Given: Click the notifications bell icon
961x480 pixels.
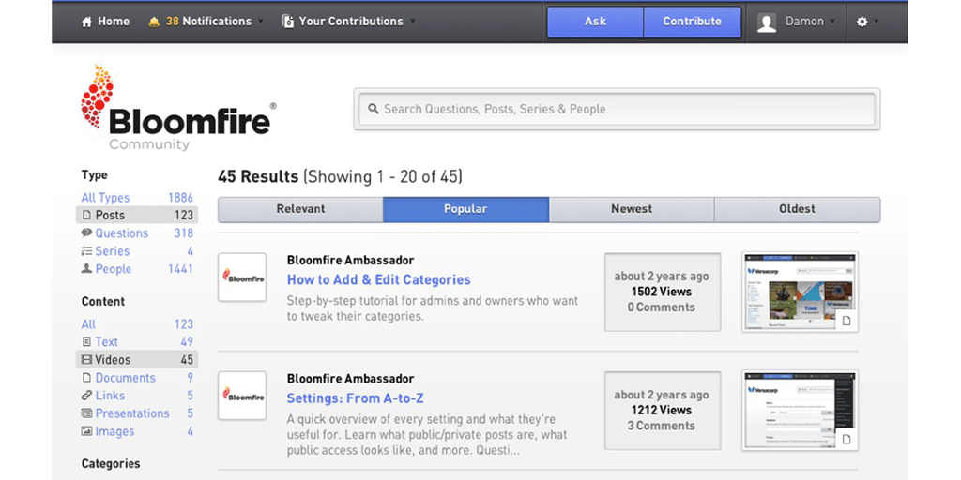Looking at the screenshot, I should 154,22.
